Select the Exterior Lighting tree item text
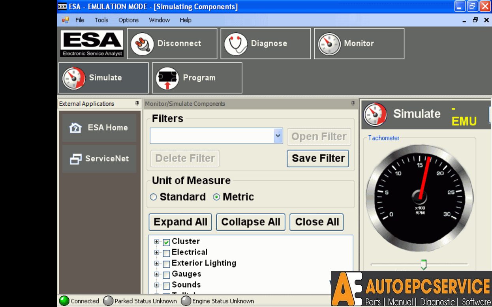This screenshot has height=307, width=492. 204,263
